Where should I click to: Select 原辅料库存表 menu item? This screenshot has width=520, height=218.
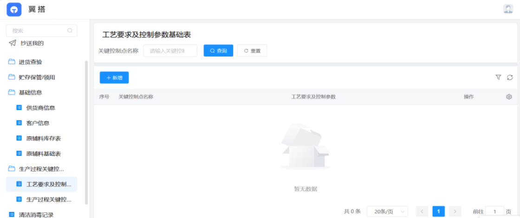(x=43, y=138)
